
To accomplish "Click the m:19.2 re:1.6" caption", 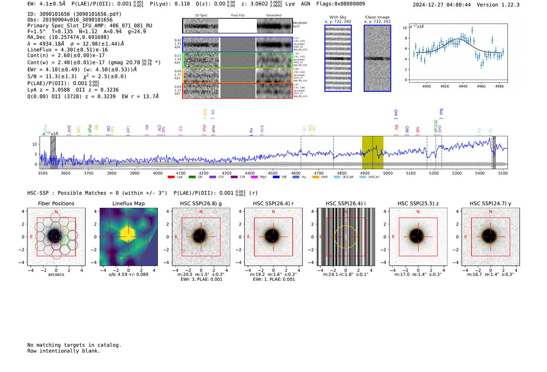I will point(273,274).
